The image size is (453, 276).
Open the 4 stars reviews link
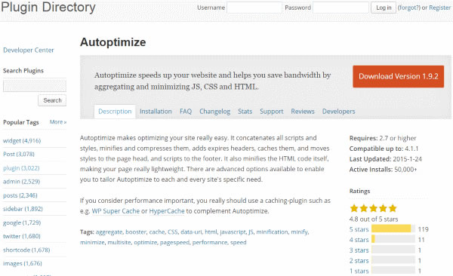click(359, 240)
